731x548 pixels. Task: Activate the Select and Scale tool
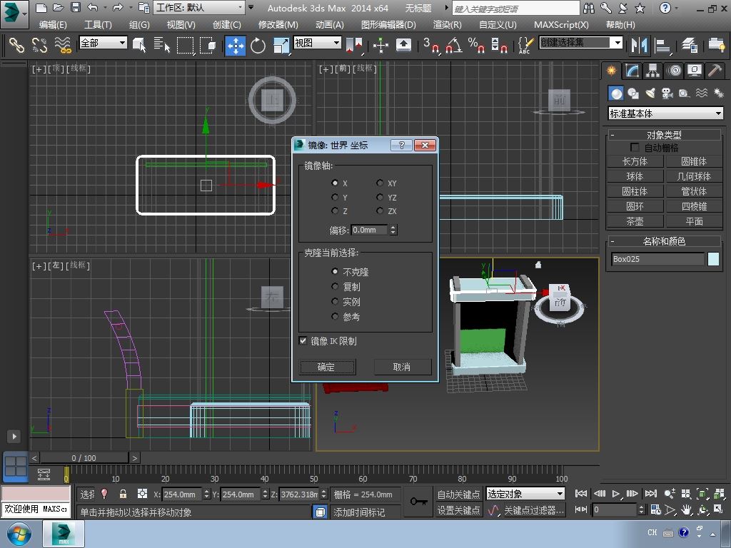click(x=281, y=45)
